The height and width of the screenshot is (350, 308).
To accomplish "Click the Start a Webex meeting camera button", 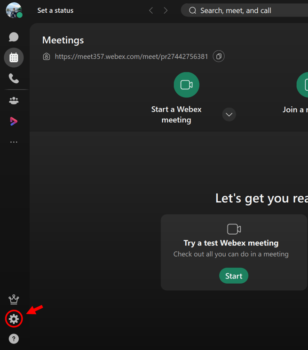I will coord(186,85).
